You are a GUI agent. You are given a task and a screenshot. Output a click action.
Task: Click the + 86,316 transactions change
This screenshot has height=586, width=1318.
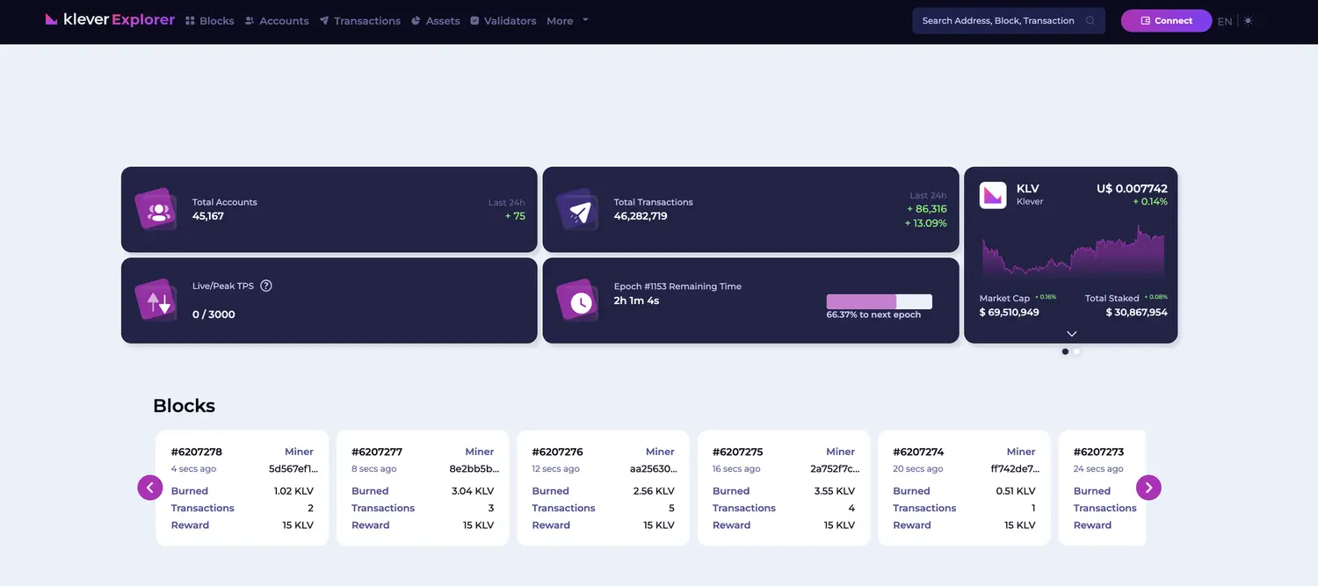(926, 209)
